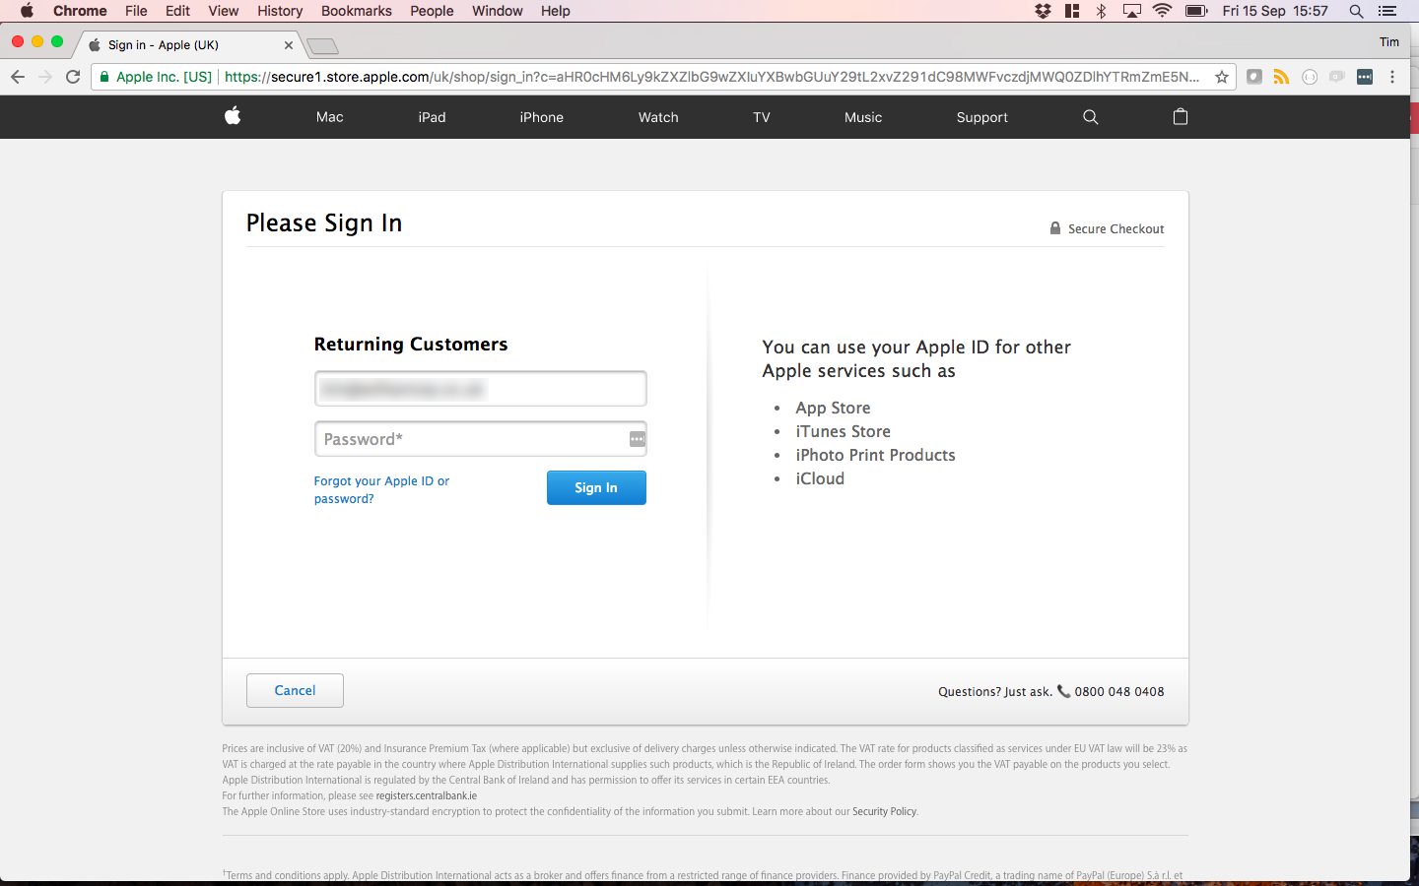Bookmark this page with the star icon
This screenshot has width=1419, height=886.
(x=1222, y=77)
